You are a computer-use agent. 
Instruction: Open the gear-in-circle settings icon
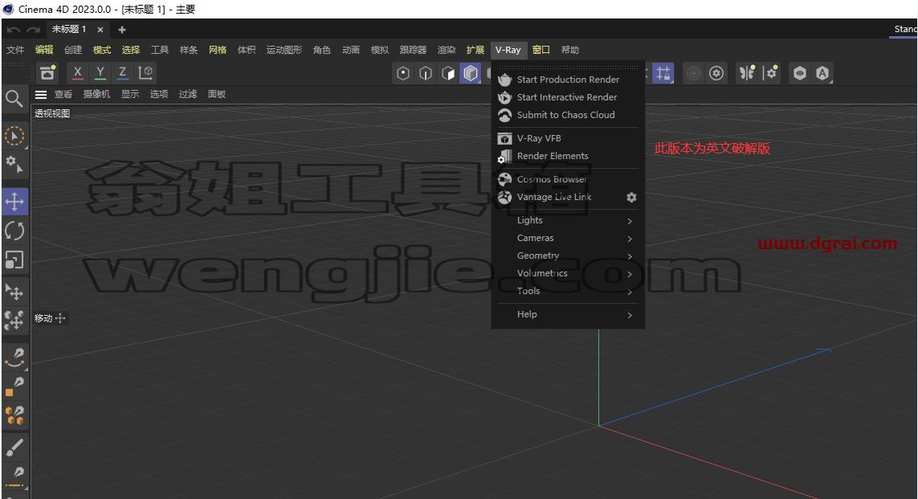tap(716, 73)
